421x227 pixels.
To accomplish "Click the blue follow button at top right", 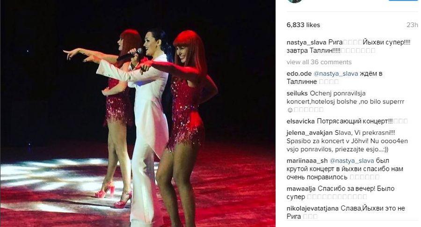I will 402,0.
